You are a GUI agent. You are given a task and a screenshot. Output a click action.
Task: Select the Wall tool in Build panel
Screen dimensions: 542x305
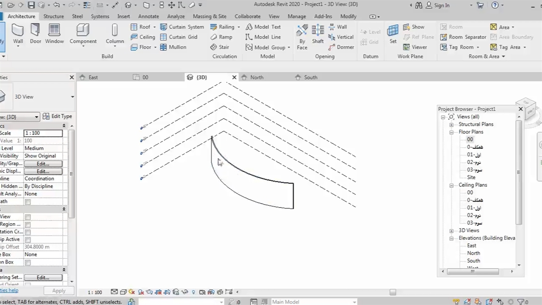pos(18,34)
